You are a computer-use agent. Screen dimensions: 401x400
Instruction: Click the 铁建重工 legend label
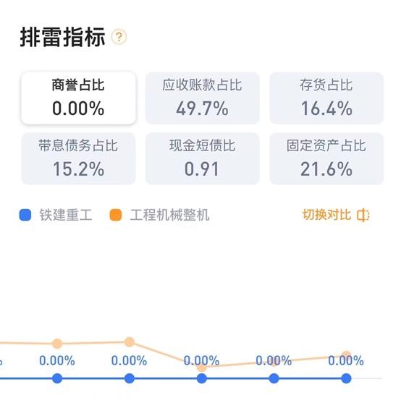coord(65,215)
